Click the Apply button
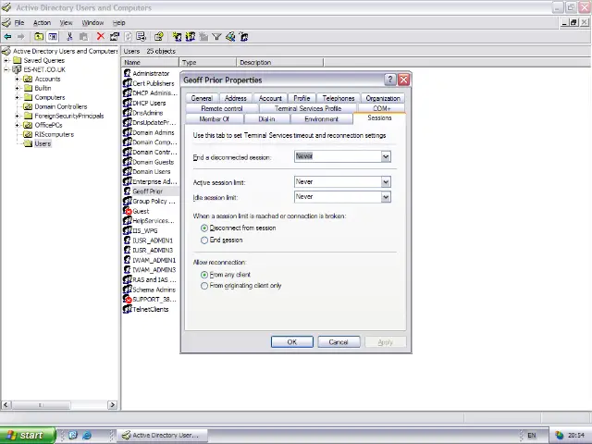The width and height of the screenshot is (592, 444). 385,342
